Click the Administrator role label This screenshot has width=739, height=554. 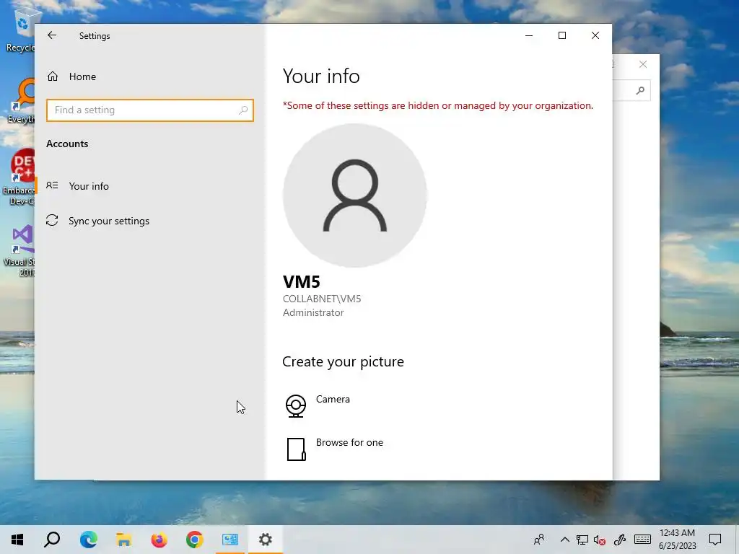pyautogui.click(x=313, y=312)
